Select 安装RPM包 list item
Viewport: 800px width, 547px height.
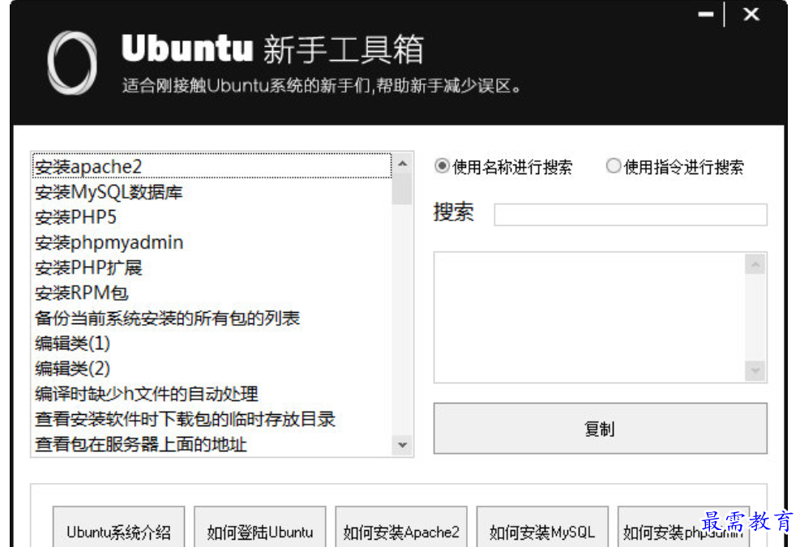click(x=212, y=293)
